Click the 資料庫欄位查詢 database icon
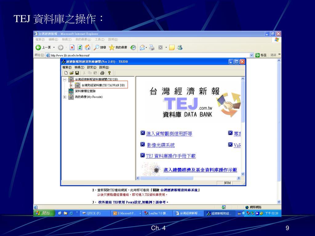The height and width of the screenshot is (236, 315). (71, 91)
